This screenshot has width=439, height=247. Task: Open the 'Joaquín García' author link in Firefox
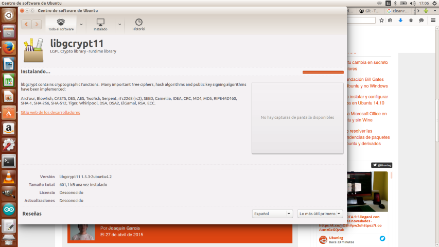pyautogui.click(x=124, y=228)
